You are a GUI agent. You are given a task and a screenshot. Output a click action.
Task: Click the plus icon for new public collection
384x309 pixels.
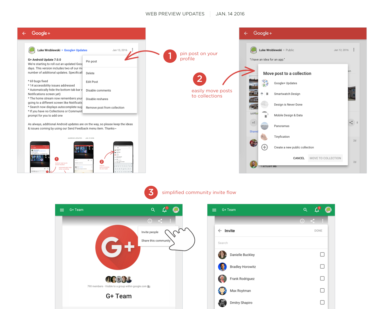pos(264,148)
